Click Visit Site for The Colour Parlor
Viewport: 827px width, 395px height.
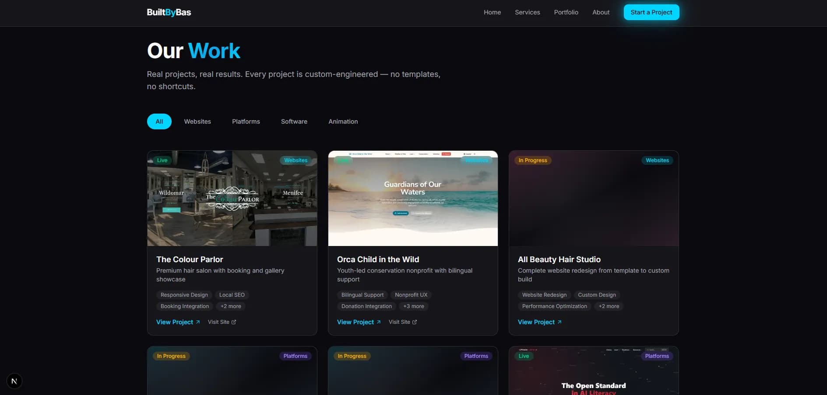(x=222, y=322)
